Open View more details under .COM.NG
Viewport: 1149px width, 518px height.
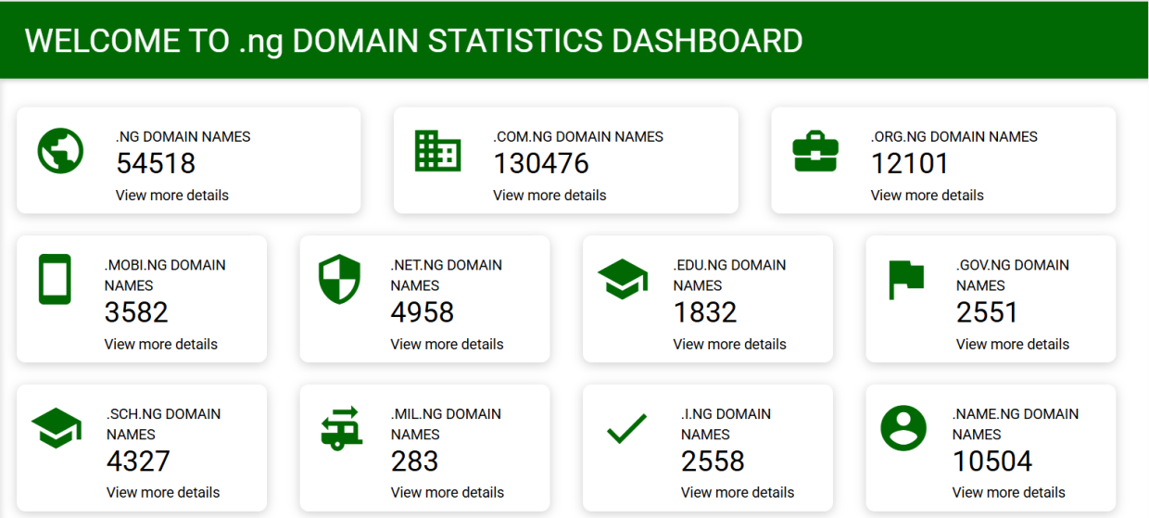[549, 196]
